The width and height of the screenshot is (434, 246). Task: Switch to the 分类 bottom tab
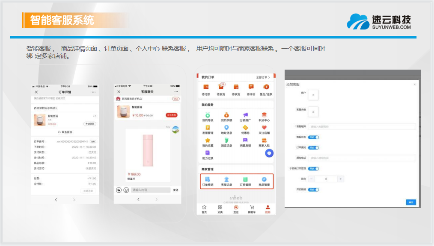(x=220, y=209)
